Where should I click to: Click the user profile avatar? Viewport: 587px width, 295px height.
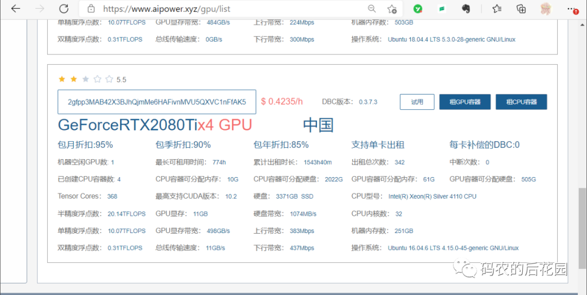[x=546, y=9]
